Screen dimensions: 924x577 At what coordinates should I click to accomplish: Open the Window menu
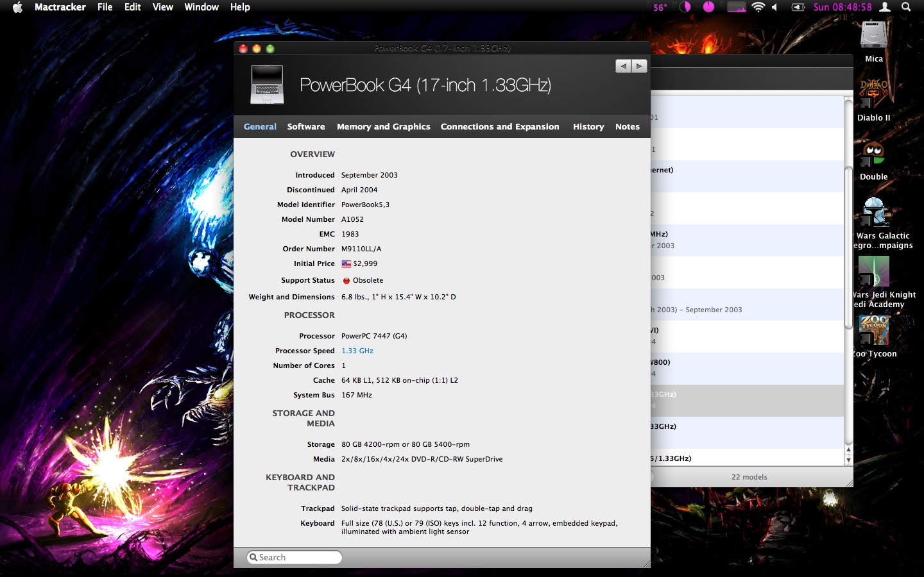click(201, 7)
